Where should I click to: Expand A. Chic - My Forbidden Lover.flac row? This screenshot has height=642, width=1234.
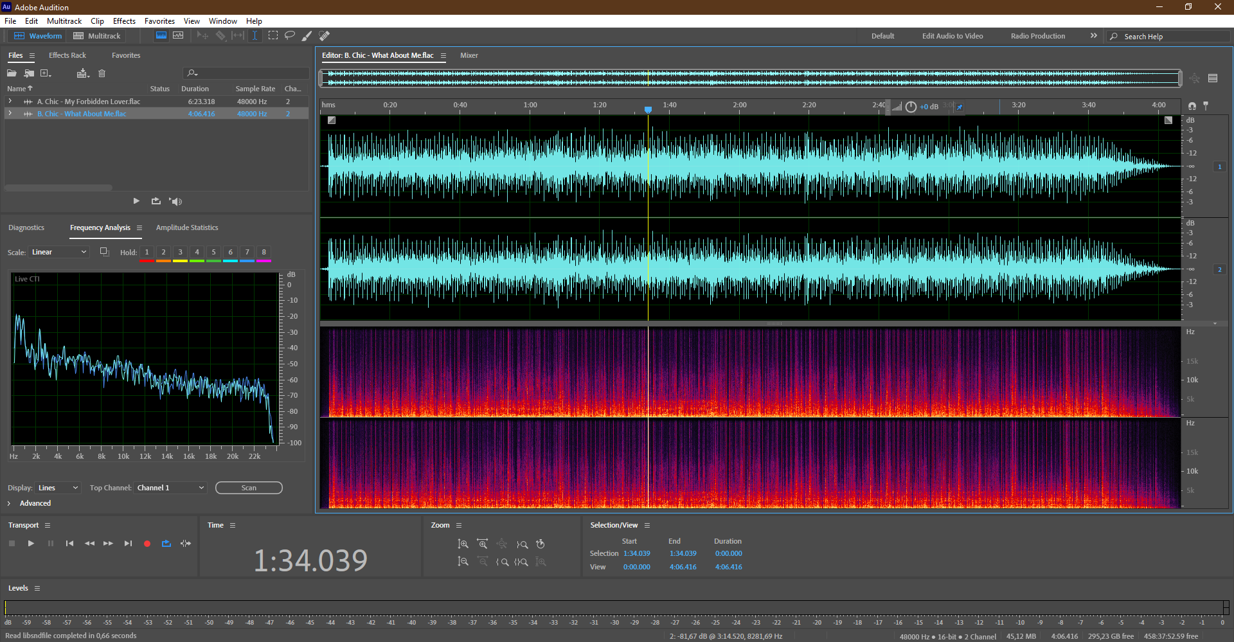pyautogui.click(x=10, y=101)
